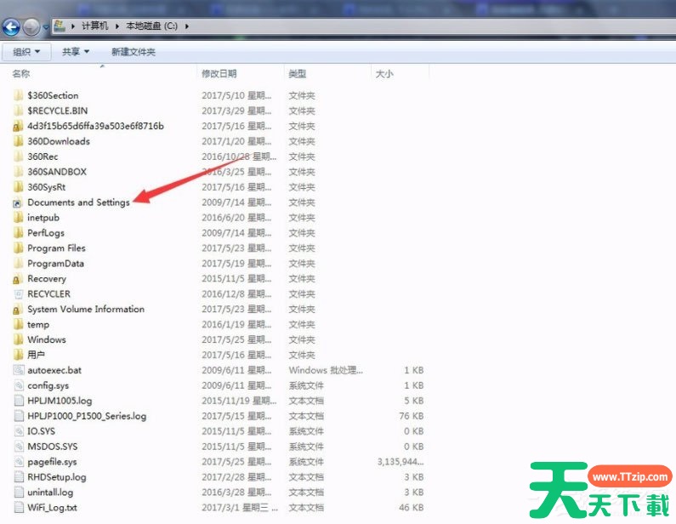Expand the arrow after 本地磁盘 (C:) breadcrumb
The width and height of the screenshot is (676, 524).
point(185,26)
